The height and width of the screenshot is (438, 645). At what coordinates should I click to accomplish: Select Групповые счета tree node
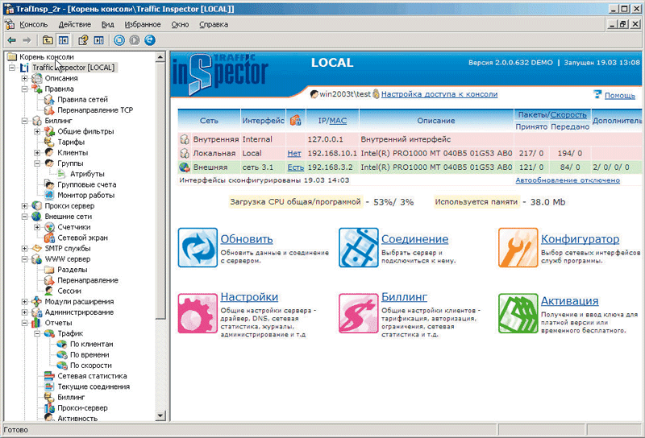coord(86,184)
